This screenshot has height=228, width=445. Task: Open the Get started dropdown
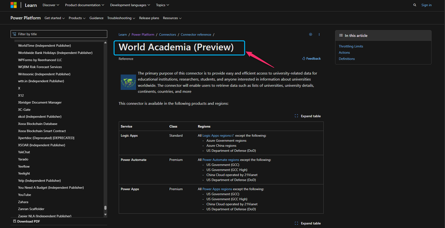tap(54, 18)
